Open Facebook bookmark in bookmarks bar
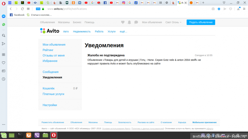The height and width of the screenshot is (139, 248). 17,15
